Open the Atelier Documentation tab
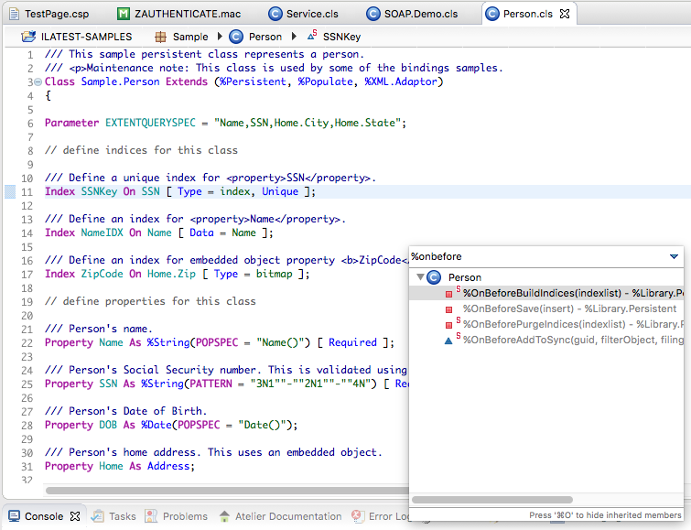The image size is (691, 530). tap(288, 516)
